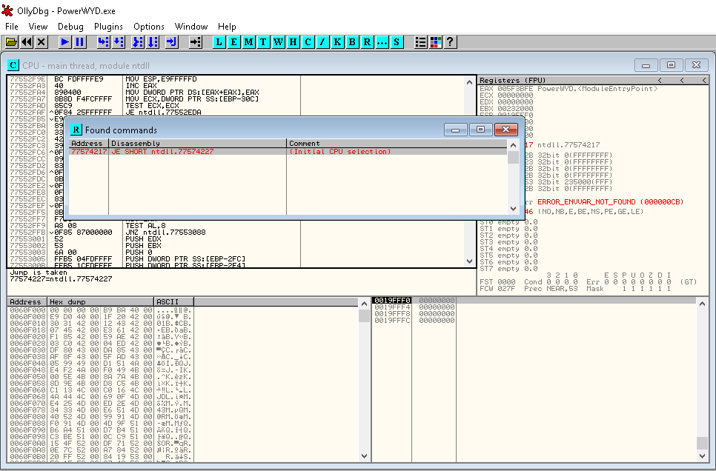Show Memory map with M button
This screenshot has width=716, height=471.
point(248,42)
